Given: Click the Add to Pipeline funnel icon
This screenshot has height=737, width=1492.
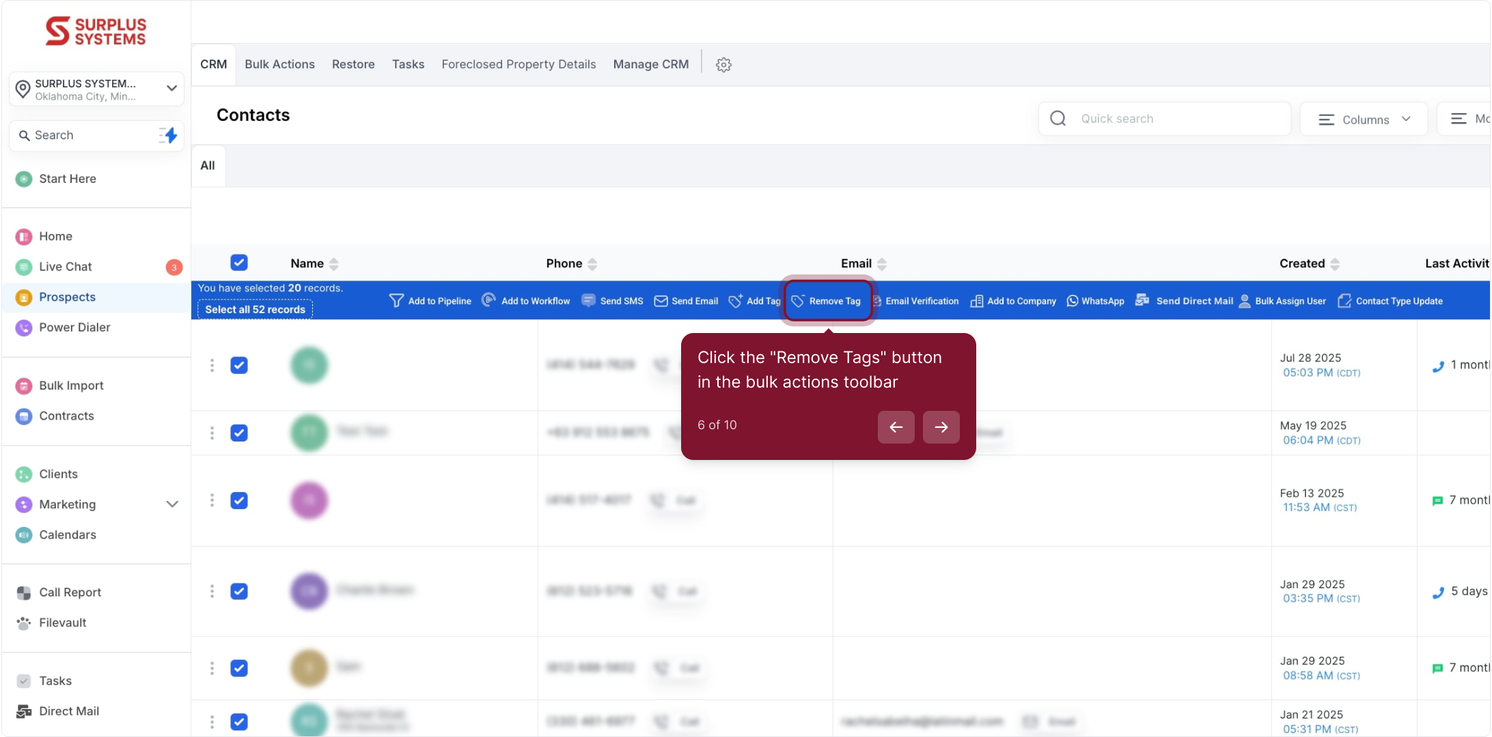Looking at the screenshot, I should click(x=396, y=301).
